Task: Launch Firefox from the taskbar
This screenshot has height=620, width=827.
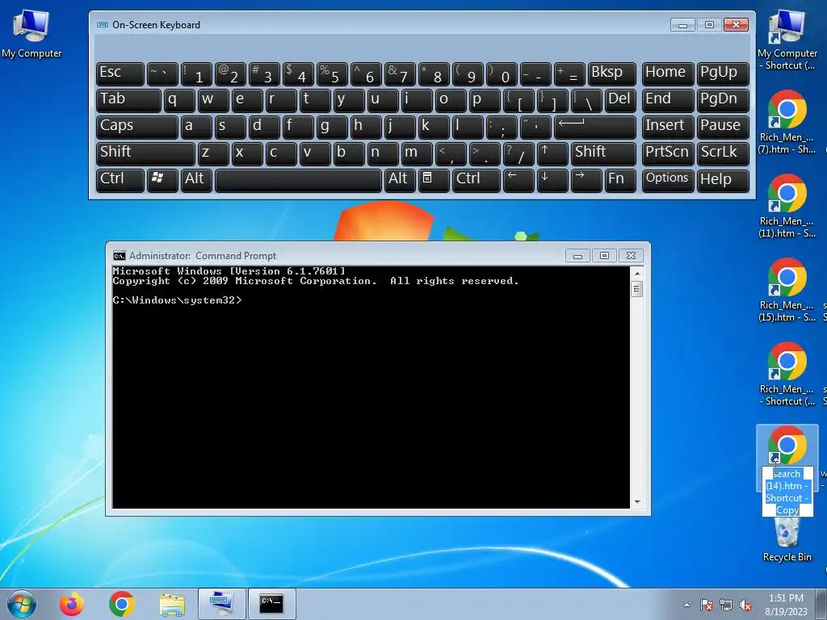Action: click(72, 604)
